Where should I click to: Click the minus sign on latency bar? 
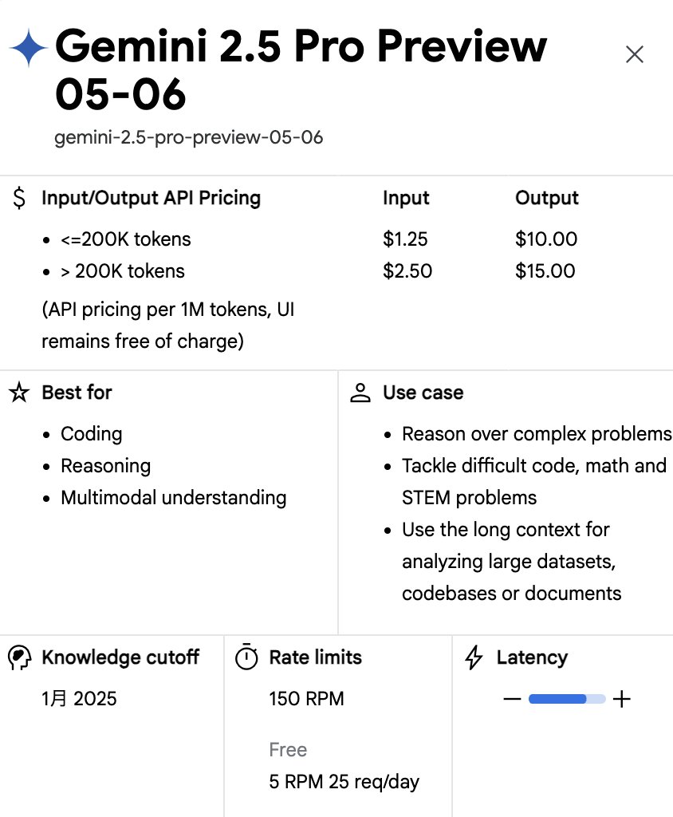(x=512, y=699)
